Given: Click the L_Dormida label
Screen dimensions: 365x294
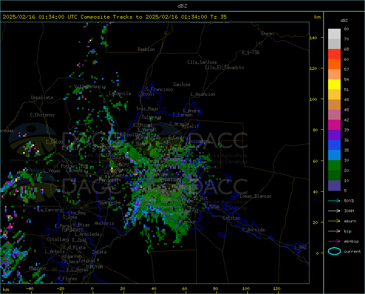Looking at the screenshot, I should pos(253,230).
